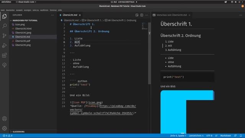Click Übersicht.md breadcrumb item
This screenshot has width=245, height=138.
(71, 20)
